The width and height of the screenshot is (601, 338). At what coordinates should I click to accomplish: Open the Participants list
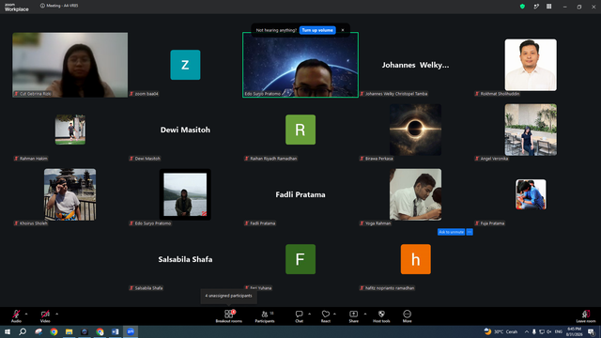265,316
